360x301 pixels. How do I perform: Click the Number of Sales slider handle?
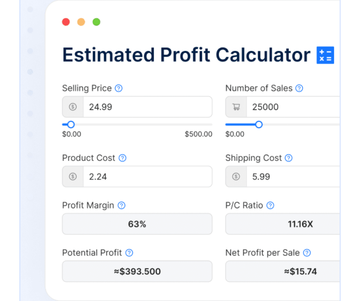pos(259,124)
